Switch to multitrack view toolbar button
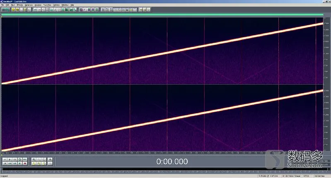 click(x=5, y=10)
